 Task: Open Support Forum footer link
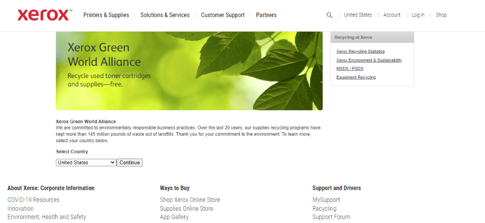point(331,217)
